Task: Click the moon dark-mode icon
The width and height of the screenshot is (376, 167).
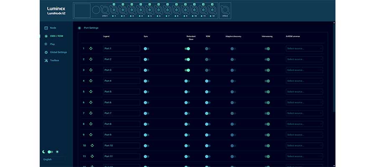Action: point(43,152)
